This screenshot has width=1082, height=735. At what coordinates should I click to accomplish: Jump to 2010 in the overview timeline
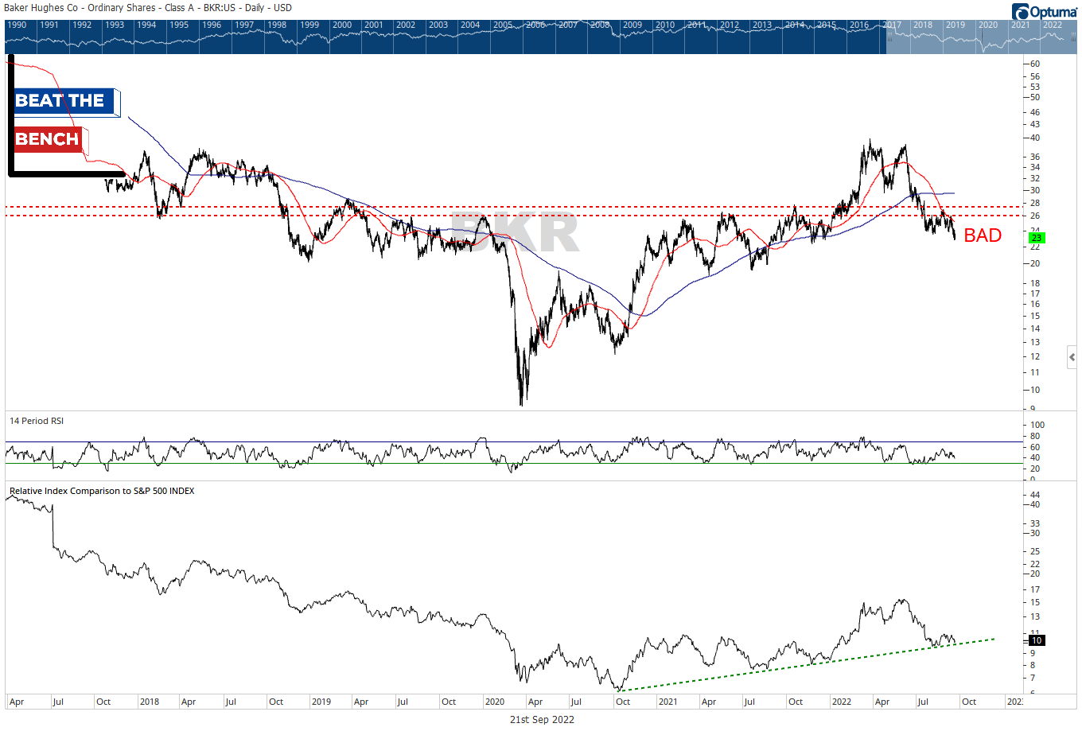tap(665, 25)
